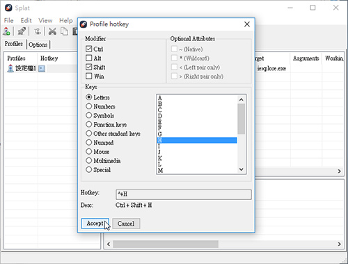Screen dimensions: 348x264
Task: Switch to the Profiles tab
Action: (x=14, y=44)
